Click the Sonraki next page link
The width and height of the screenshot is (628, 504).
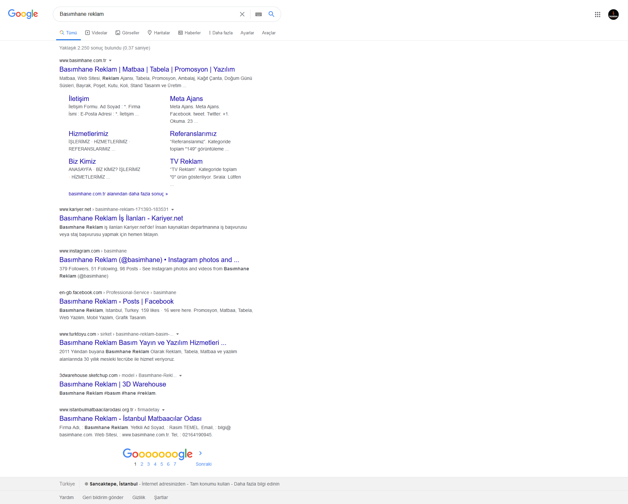tap(204, 464)
